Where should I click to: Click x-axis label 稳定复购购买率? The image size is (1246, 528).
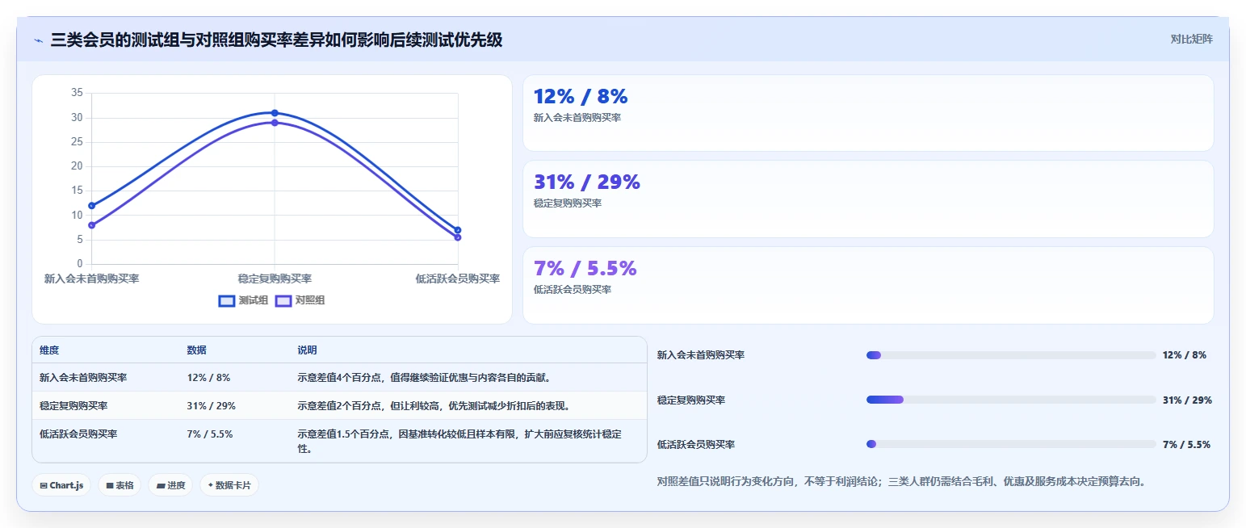275,279
